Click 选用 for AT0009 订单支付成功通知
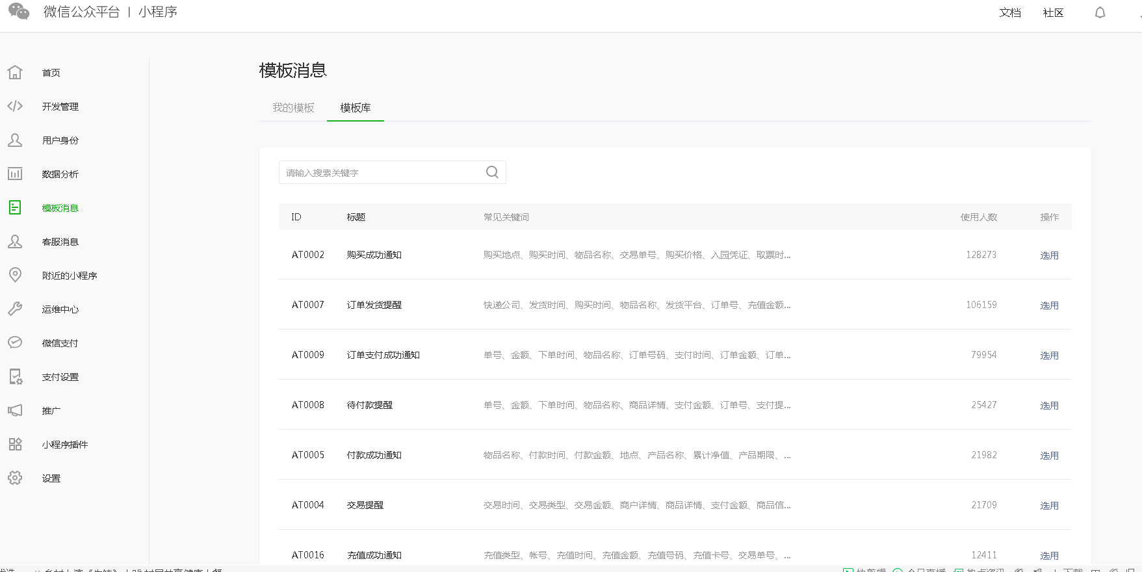The image size is (1142, 572). 1049,356
